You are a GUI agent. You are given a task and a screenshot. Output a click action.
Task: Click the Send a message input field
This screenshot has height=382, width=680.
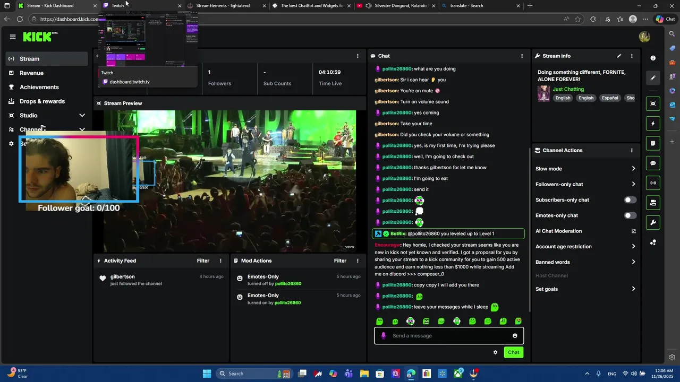tap(449, 335)
